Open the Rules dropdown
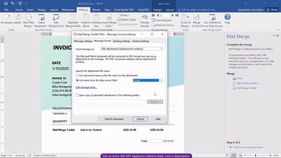The width and height of the screenshot is (281, 158). click(x=123, y=15)
